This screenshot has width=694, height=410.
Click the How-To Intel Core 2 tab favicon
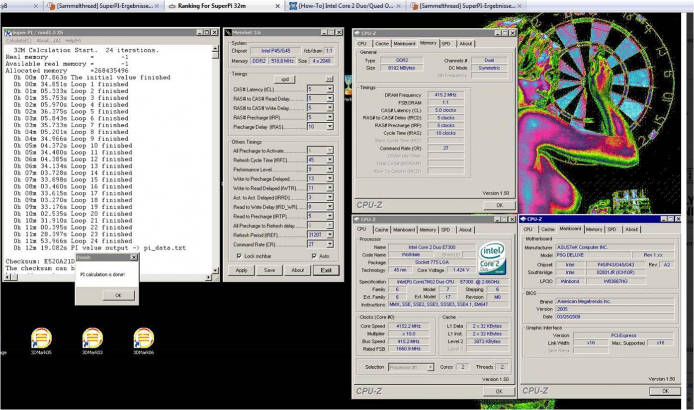[292, 5]
